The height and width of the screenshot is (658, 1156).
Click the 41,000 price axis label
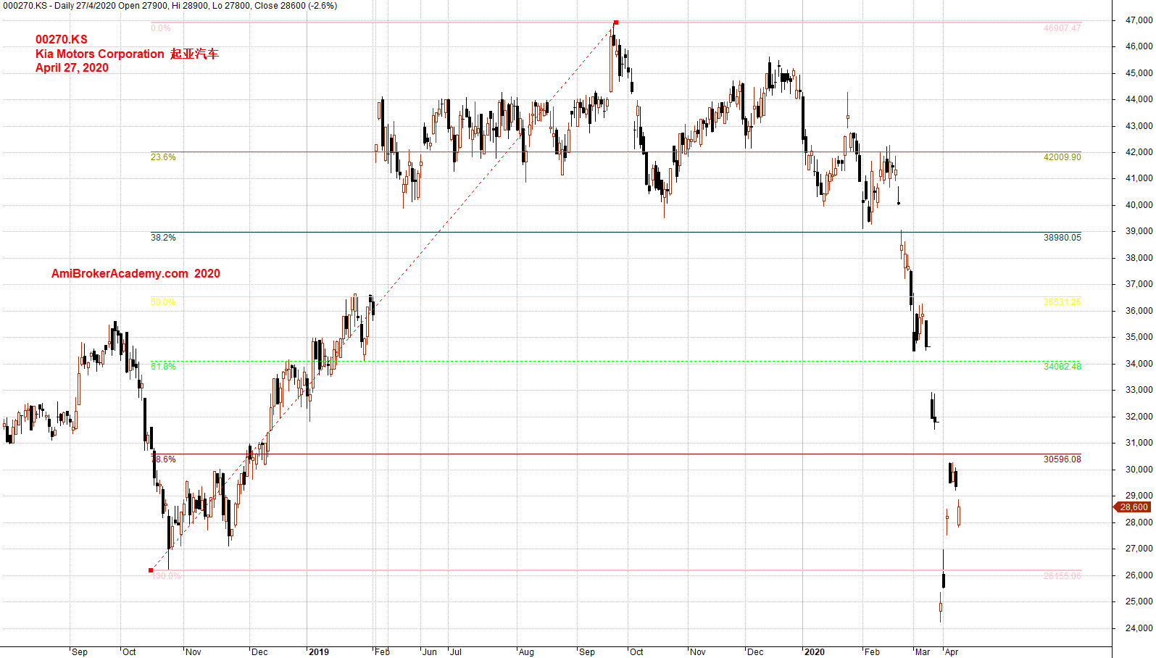[1139, 178]
